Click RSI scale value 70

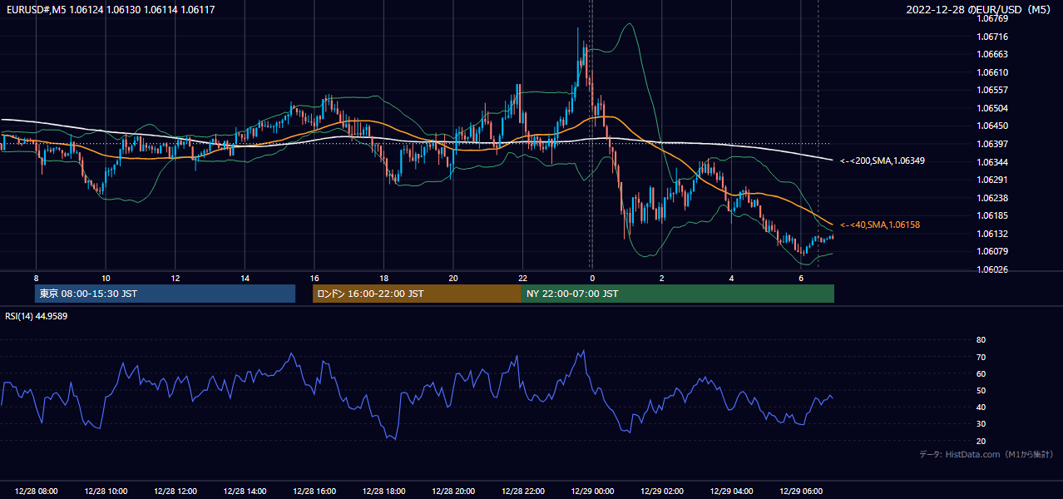[981, 357]
